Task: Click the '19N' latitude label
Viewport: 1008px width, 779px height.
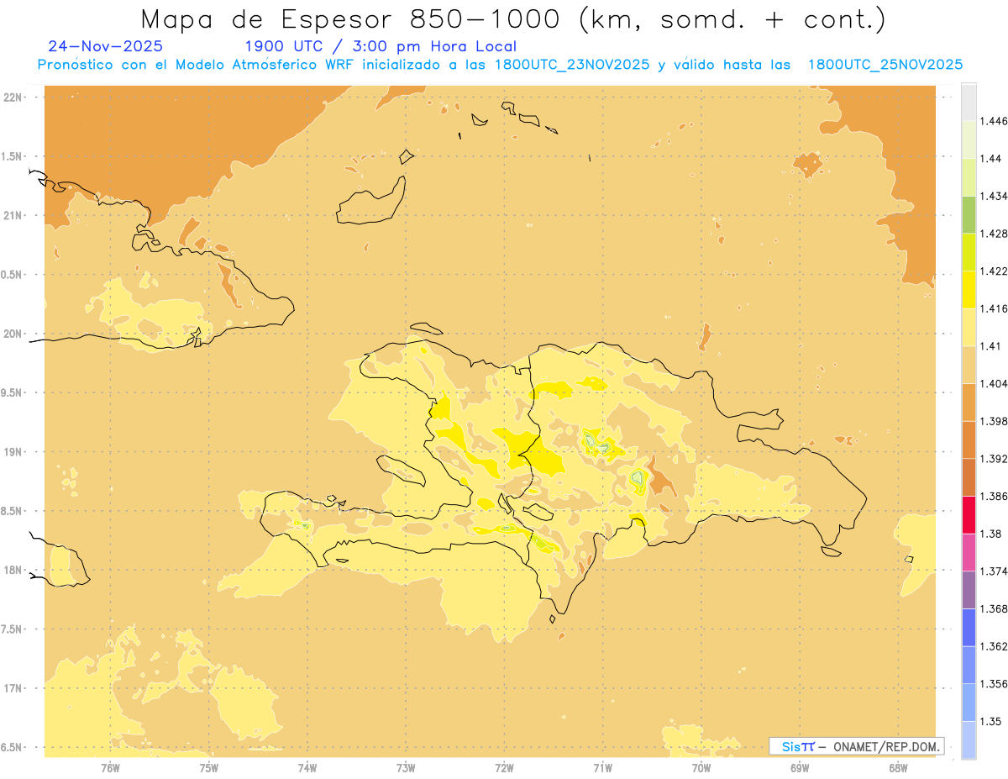Action: click(12, 451)
